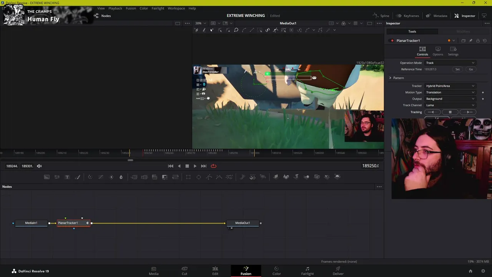Open the Playback menu
The height and width of the screenshot is (277, 492).
115,8
